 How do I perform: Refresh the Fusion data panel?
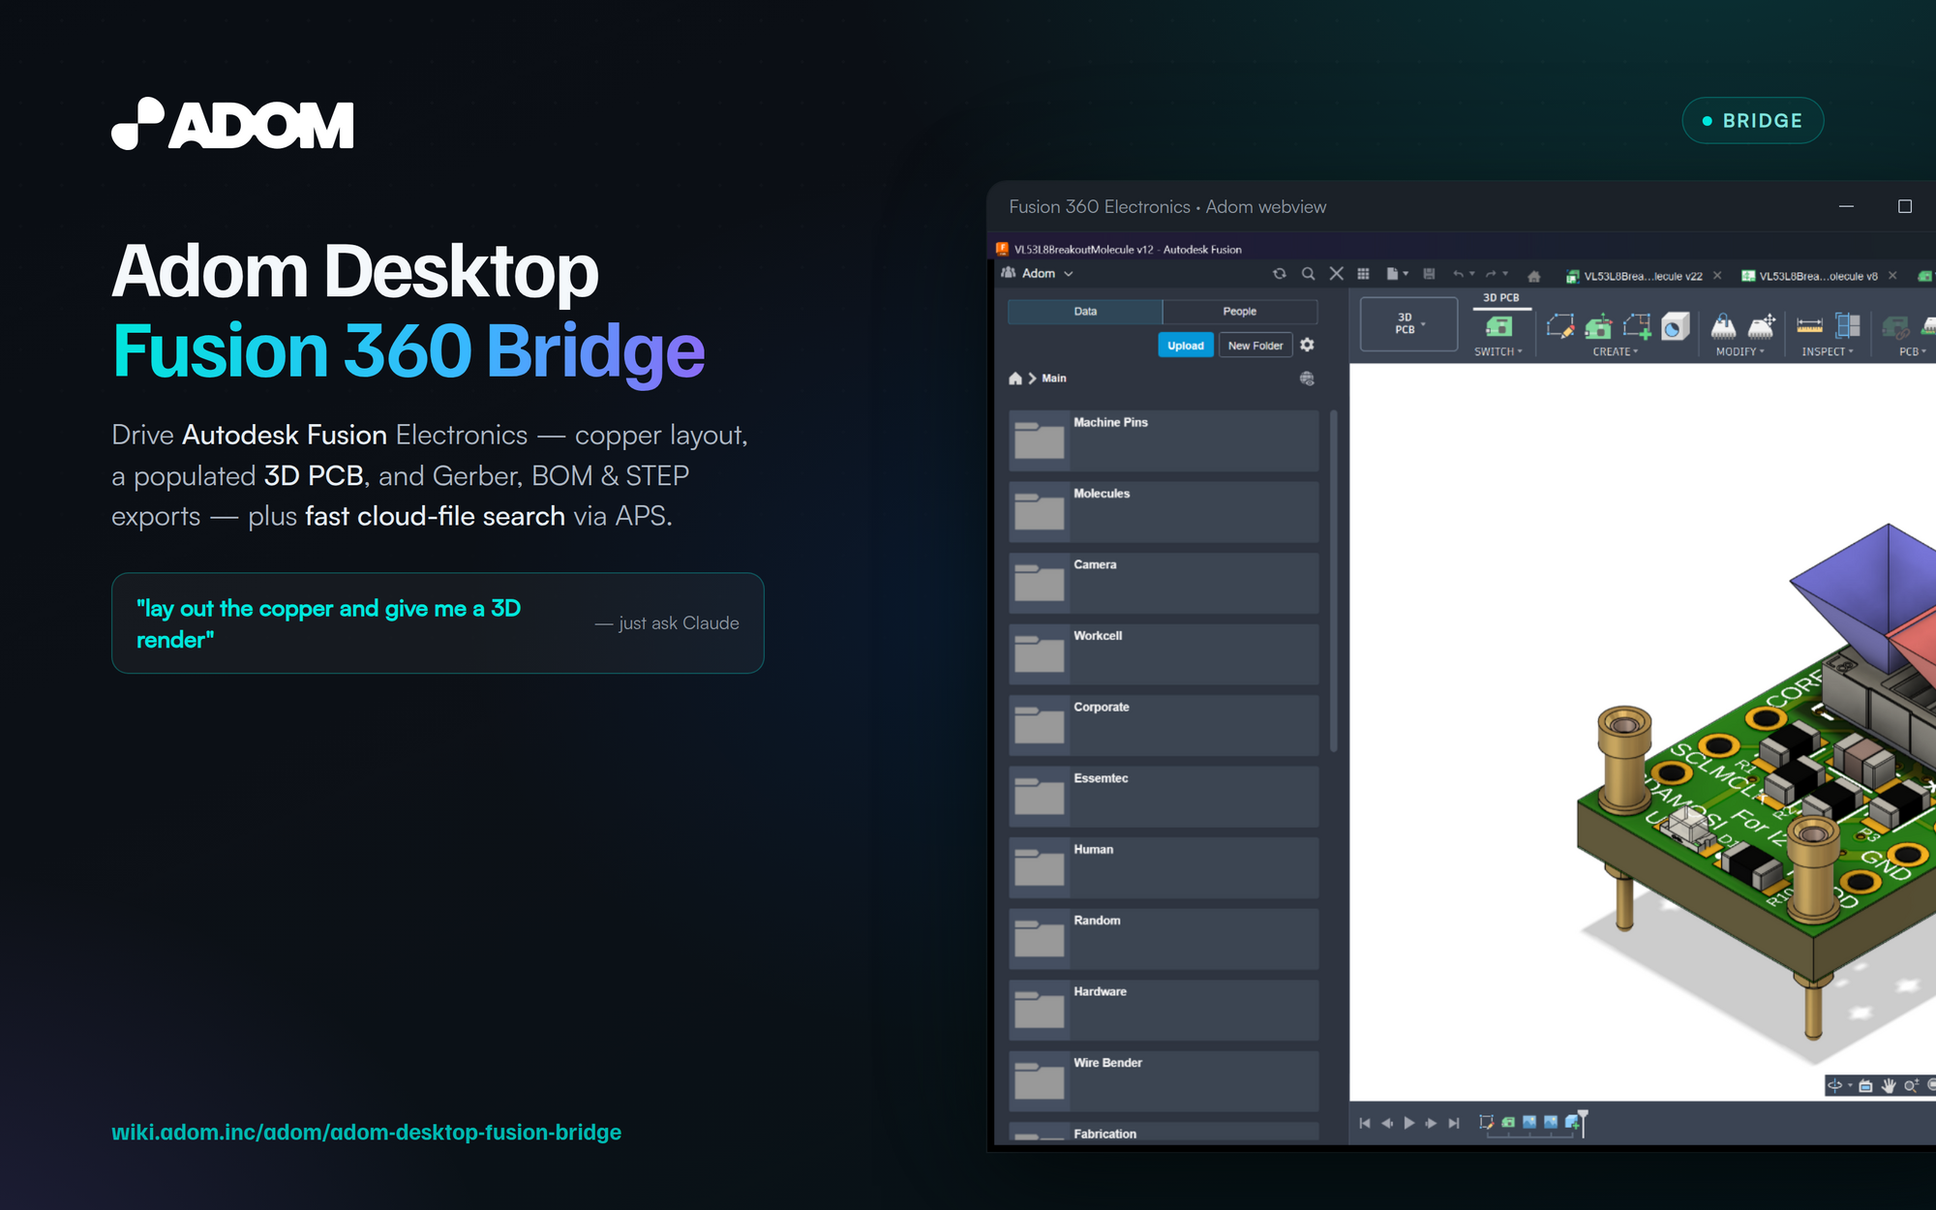(1280, 274)
